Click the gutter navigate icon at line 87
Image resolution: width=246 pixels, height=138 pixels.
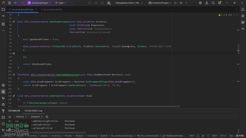(x=14, y=22)
